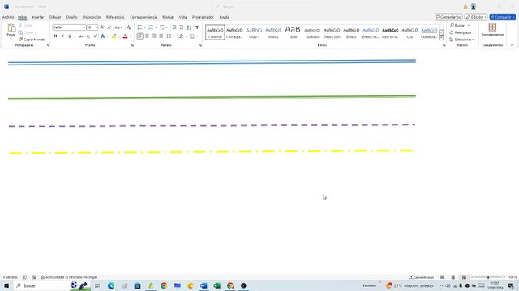Align text right
Viewport: 519px width, 291px height.
tap(154, 36)
